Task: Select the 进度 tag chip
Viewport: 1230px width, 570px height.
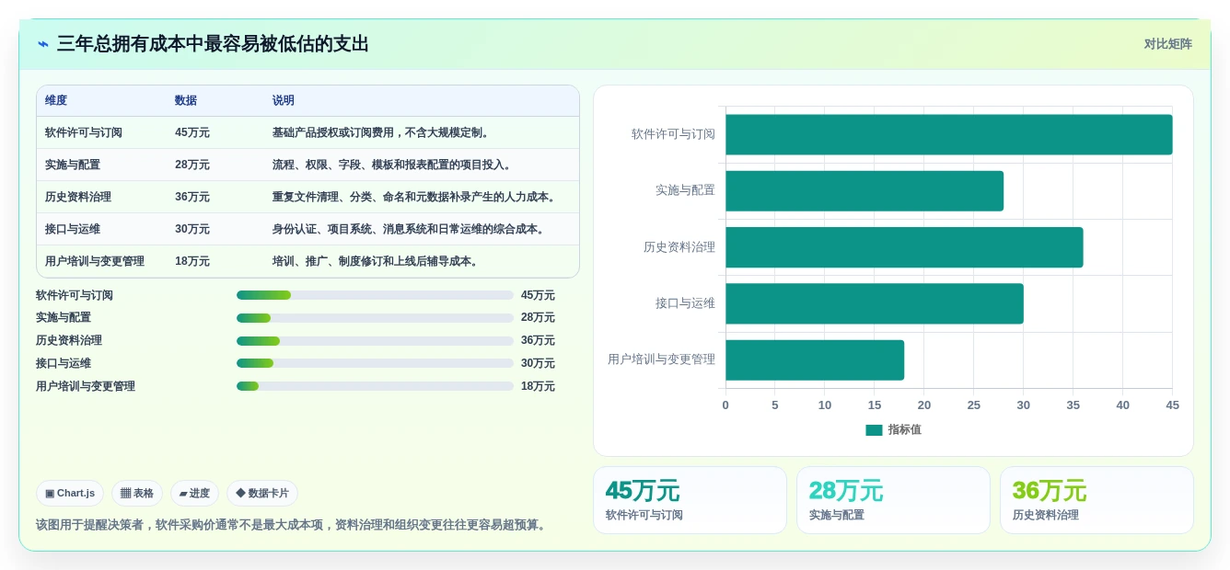Action: (x=194, y=493)
